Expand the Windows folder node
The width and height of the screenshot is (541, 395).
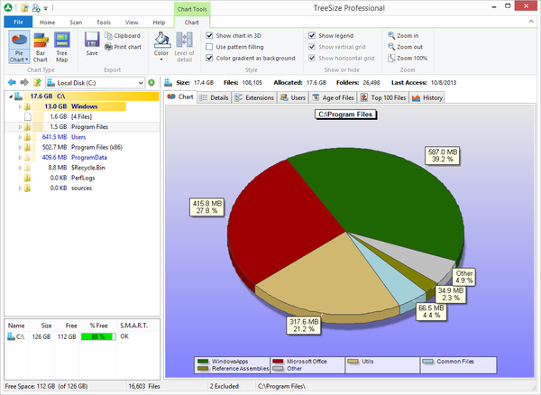[x=20, y=106]
